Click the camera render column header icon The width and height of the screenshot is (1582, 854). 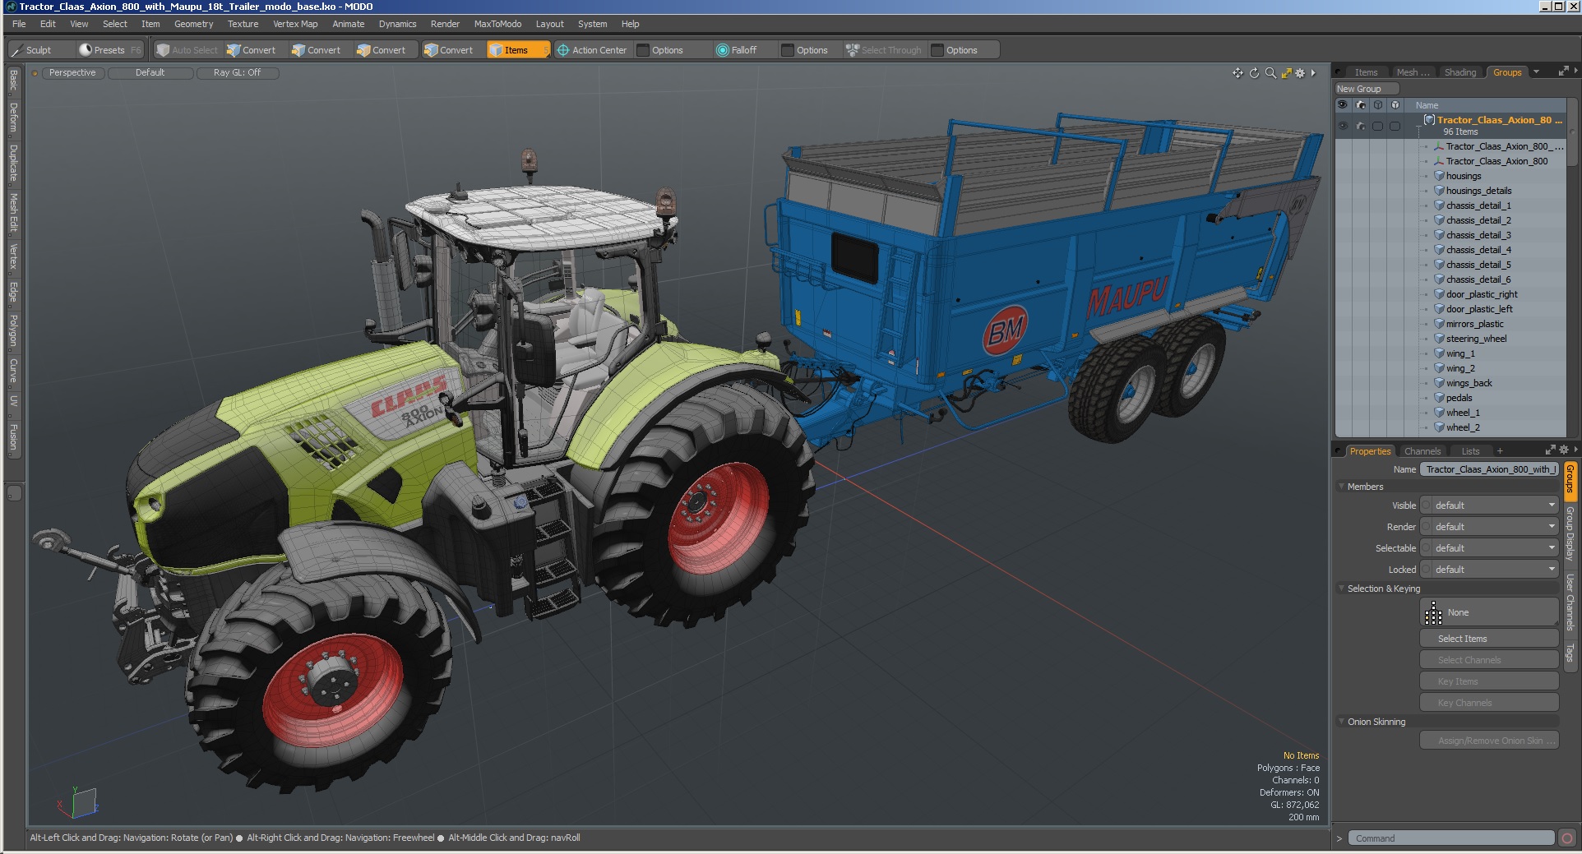click(x=1361, y=105)
